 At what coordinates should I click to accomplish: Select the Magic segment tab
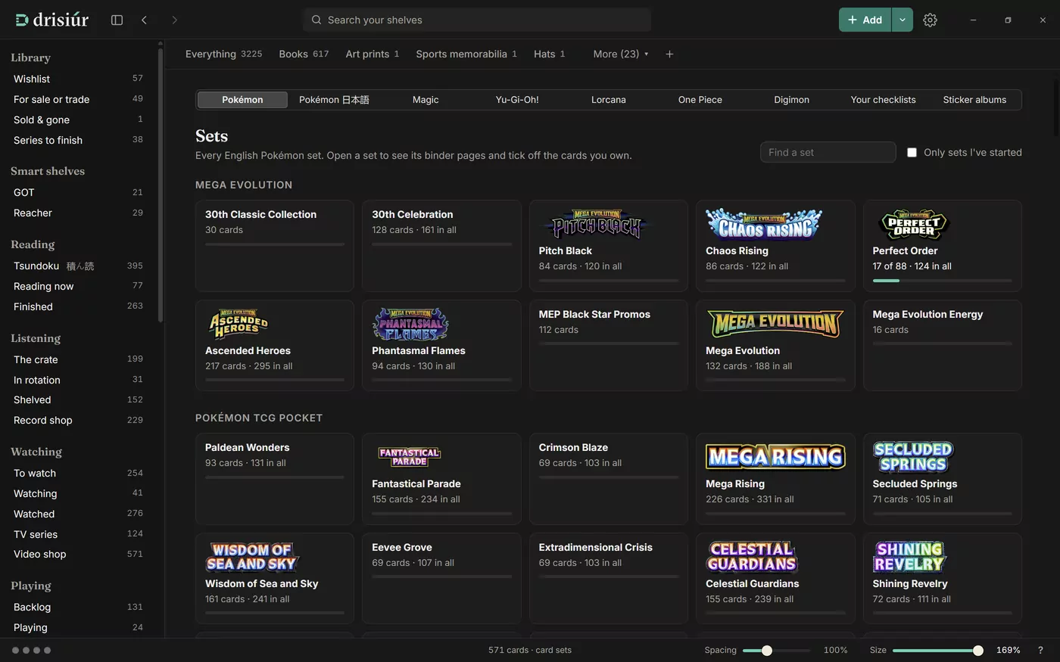[426, 100]
